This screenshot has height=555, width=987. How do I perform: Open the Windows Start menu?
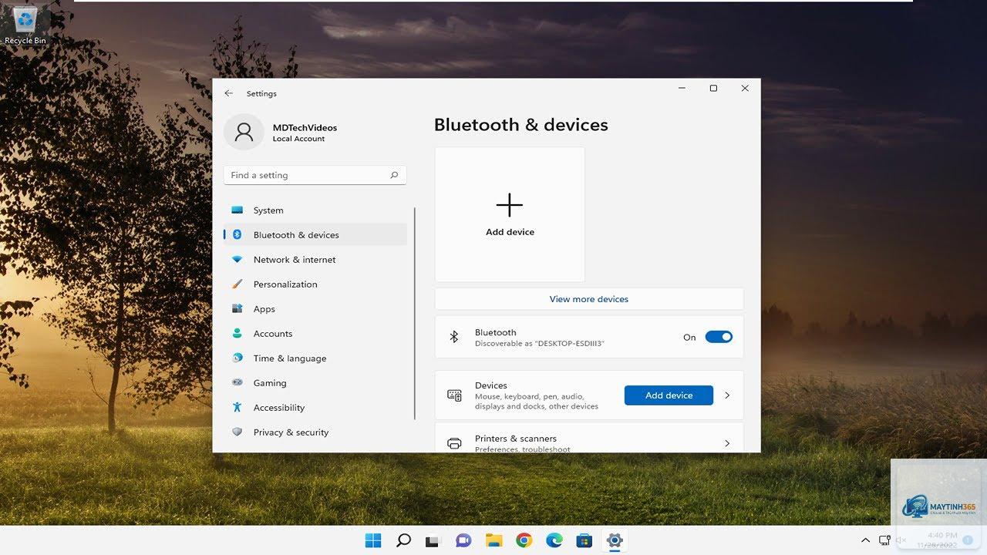(373, 540)
